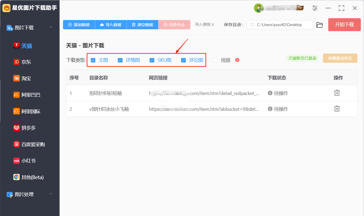
Task: Click the user avatar in title bar
Action: [x=258, y=8]
